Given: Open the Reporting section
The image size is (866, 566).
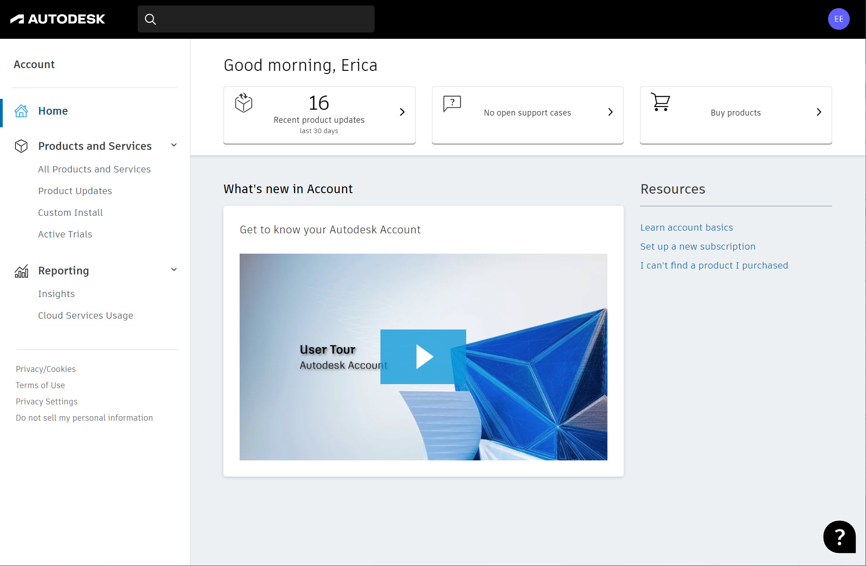Looking at the screenshot, I should coord(64,271).
